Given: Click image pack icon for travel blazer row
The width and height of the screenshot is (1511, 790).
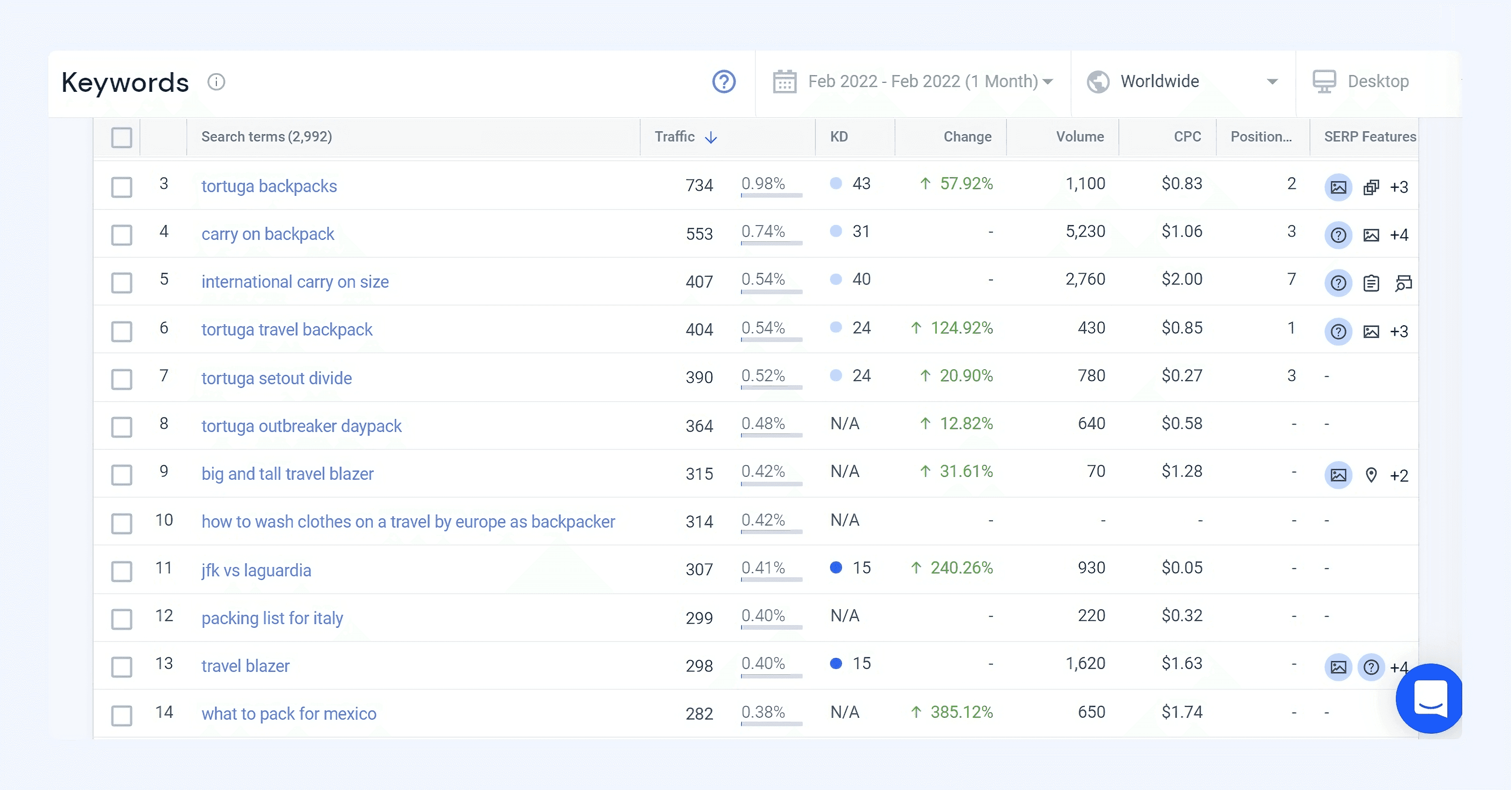Looking at the screenshot, I should (1338, 667).
